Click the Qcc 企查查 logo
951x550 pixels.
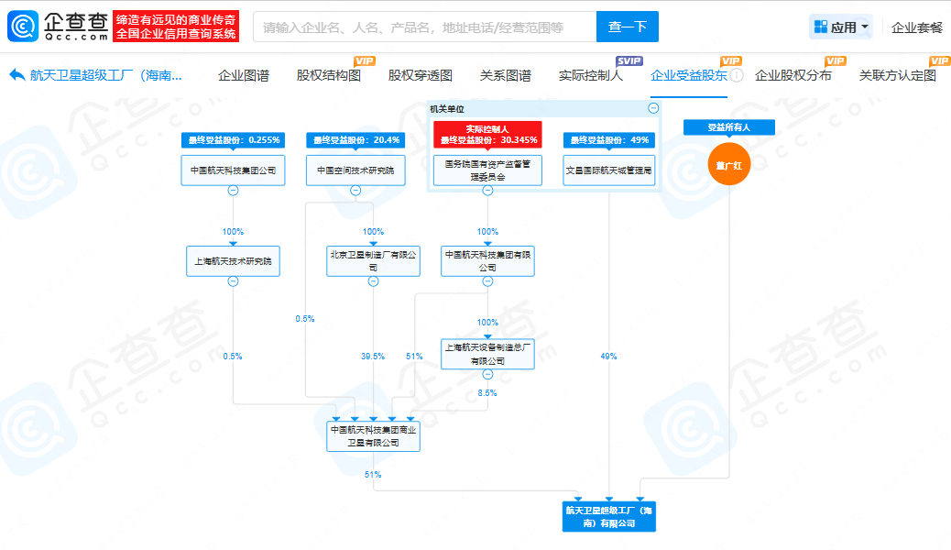pos(59,26)
